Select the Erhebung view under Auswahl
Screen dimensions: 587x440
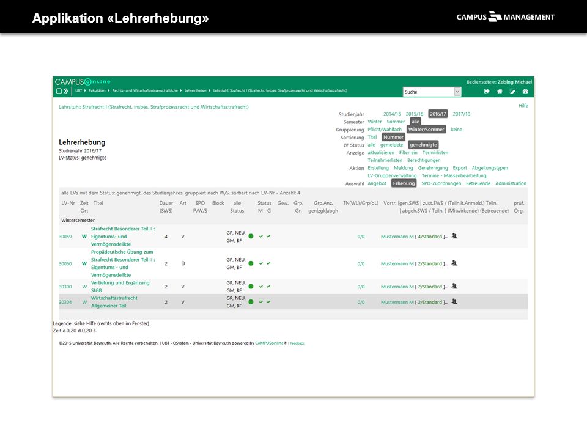click(404, 183)
